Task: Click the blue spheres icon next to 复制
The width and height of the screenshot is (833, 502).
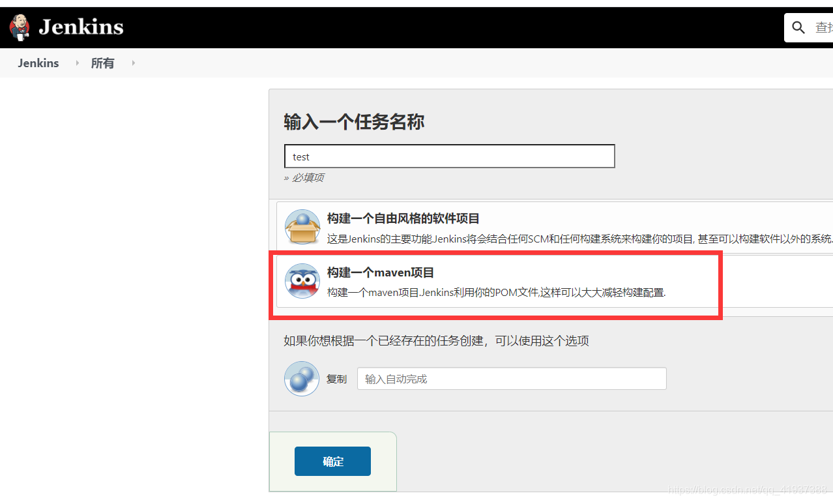Action: pos(301,378)
